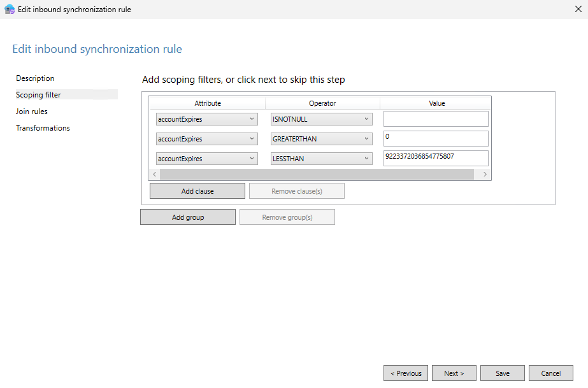Click the Previous button
The image size is (588, 388).
click(x=405, y=373)
